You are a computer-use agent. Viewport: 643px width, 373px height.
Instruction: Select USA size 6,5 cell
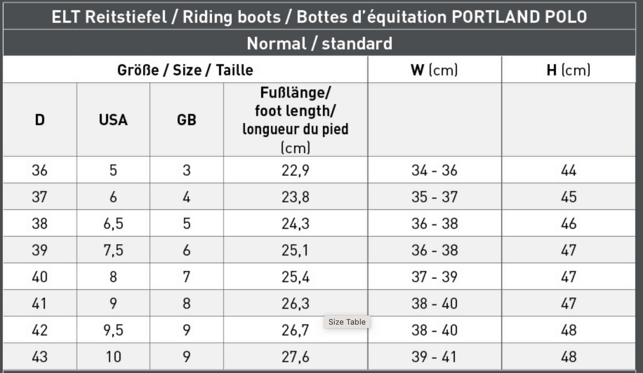[x=113, y=223]
